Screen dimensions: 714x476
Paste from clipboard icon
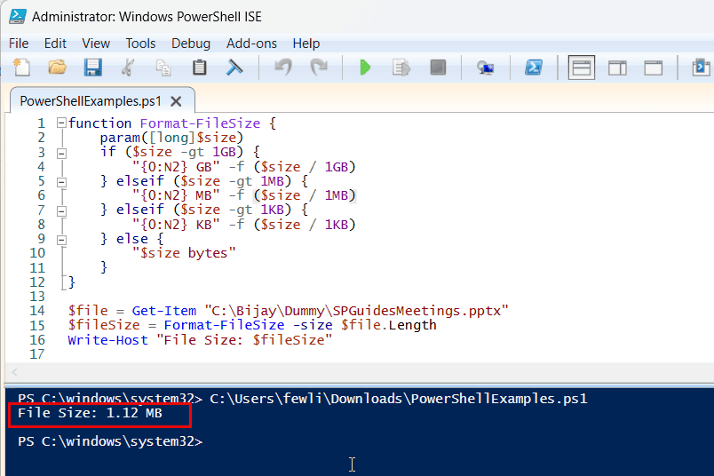point(200,67)
